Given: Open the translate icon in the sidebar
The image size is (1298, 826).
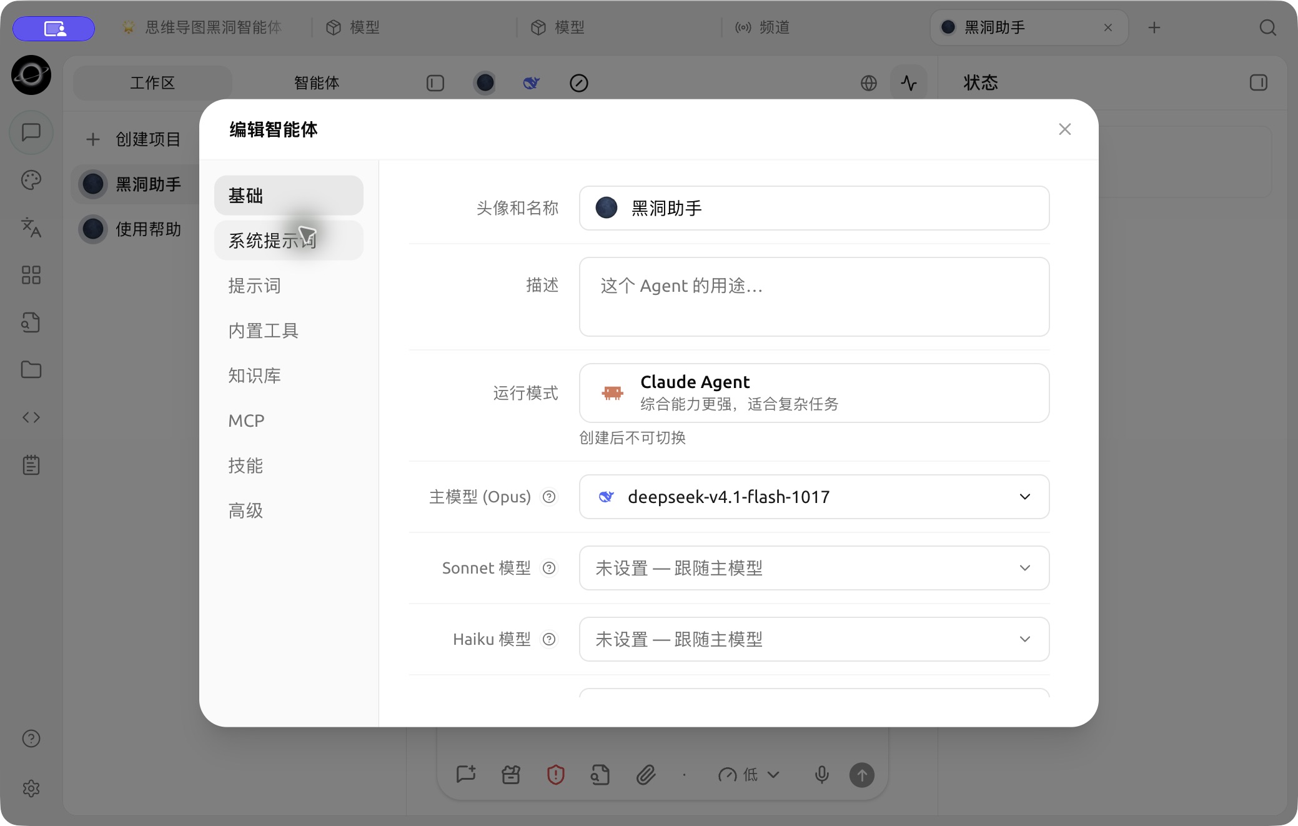Looking at the screenshot, I should (x=31, y=227).
